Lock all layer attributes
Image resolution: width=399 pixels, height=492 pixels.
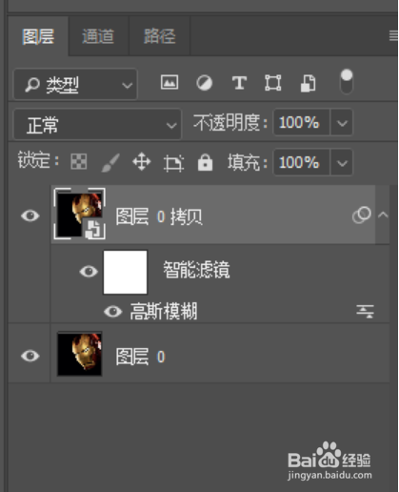205,162
